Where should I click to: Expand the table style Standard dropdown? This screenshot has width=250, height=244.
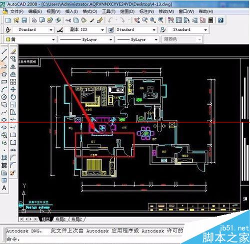tap(154, 30)
